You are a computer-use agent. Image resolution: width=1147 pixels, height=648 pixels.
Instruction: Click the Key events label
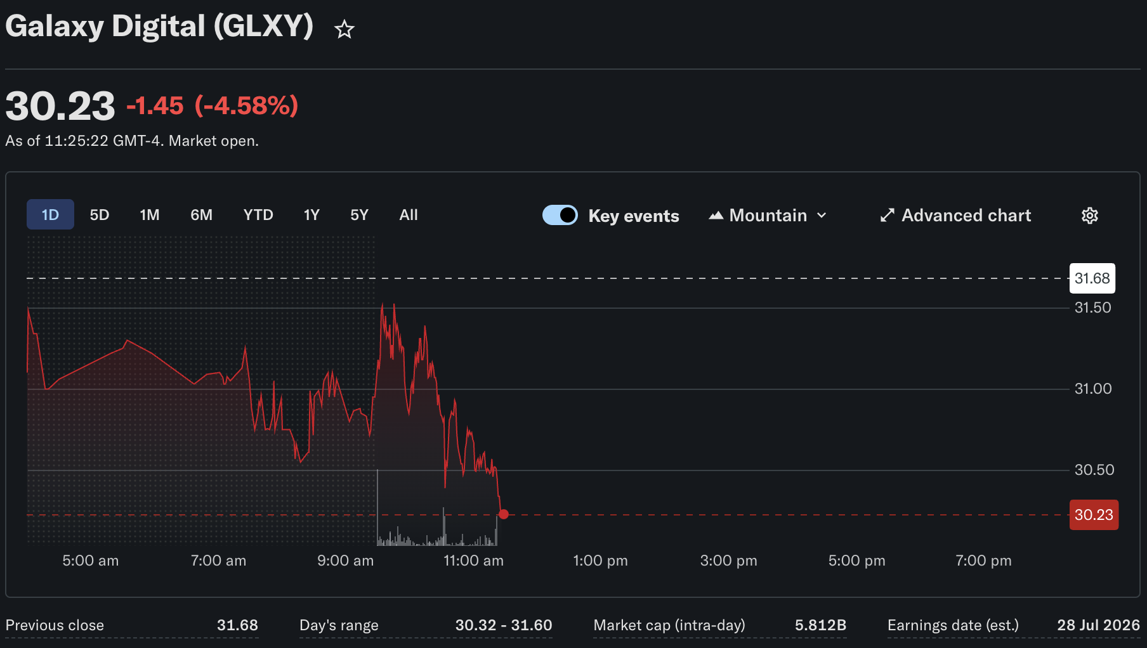coord(634,216)
